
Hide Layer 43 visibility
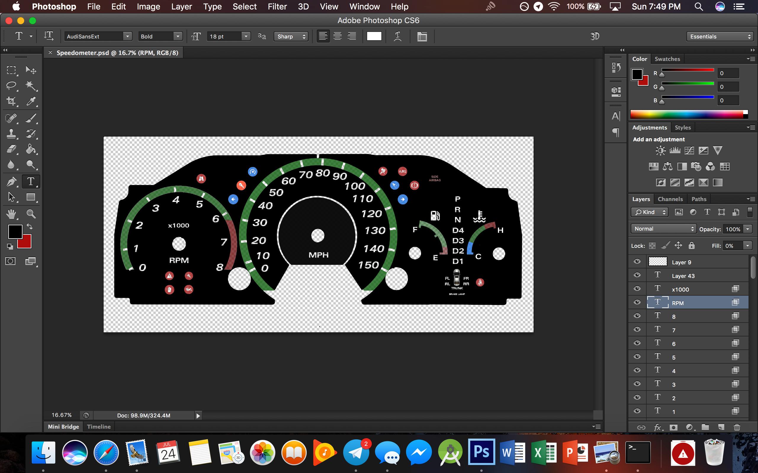click(637, 275)
